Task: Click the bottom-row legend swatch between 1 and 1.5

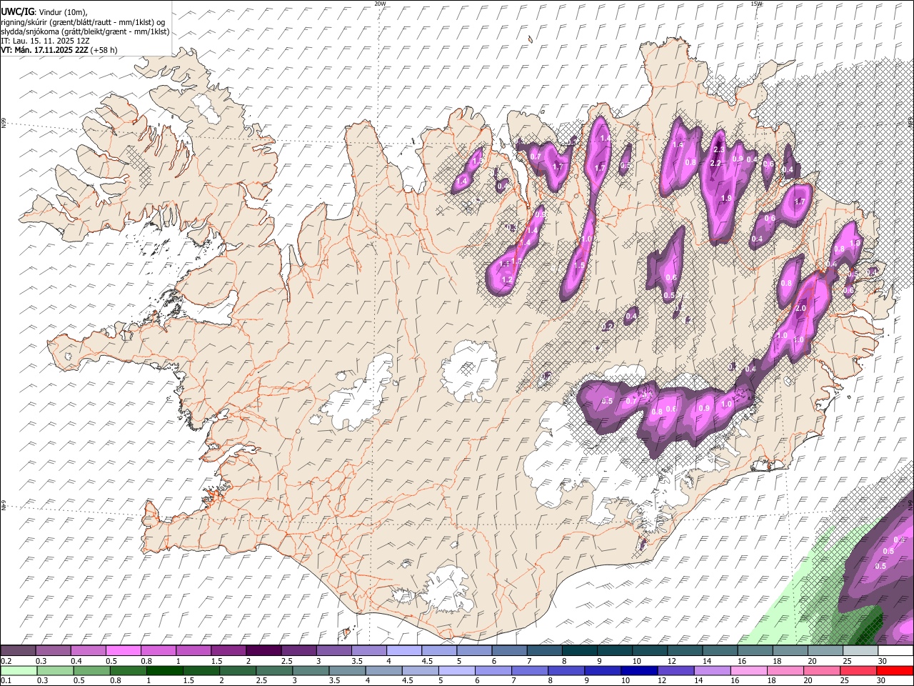Action: (x=164, y=671)
